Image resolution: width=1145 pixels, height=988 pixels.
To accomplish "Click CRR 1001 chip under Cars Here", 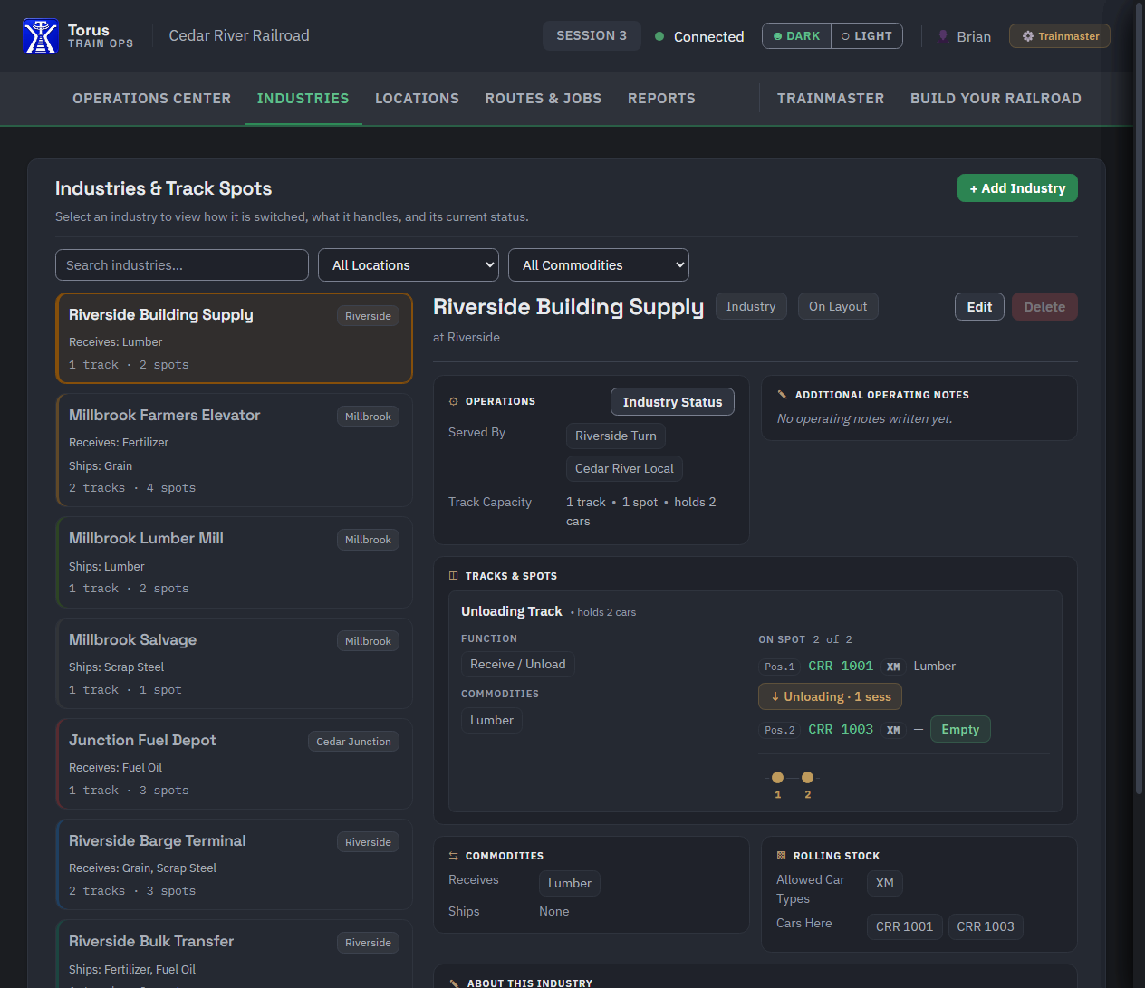I will tap(904, 926).
